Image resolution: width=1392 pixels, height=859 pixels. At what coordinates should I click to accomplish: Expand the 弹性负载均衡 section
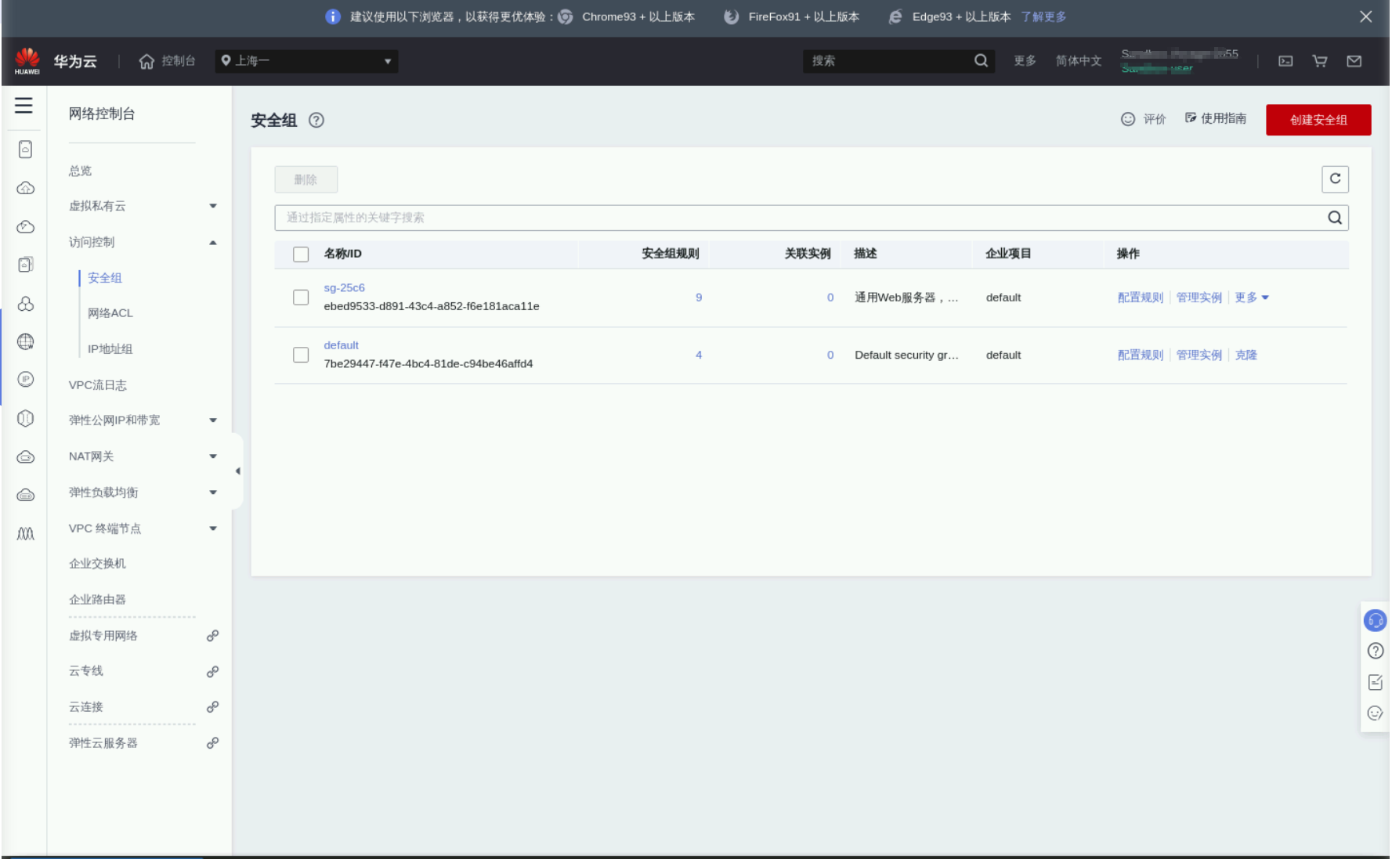pos(213,493)
